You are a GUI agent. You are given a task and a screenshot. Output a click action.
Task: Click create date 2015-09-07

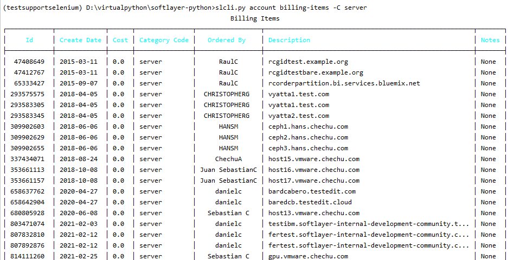click(79, 83)
